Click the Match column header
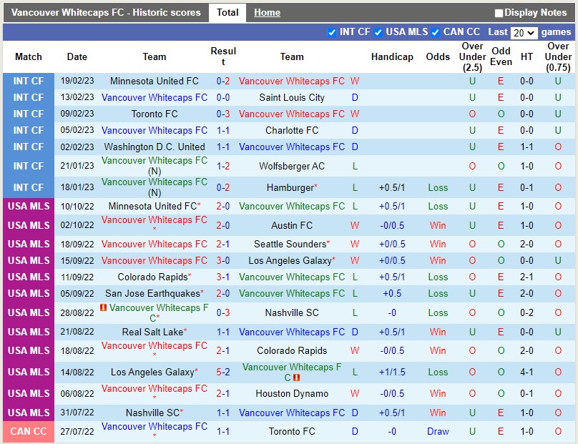The height and width of the screenshot is (444, 578). [29, 56]
